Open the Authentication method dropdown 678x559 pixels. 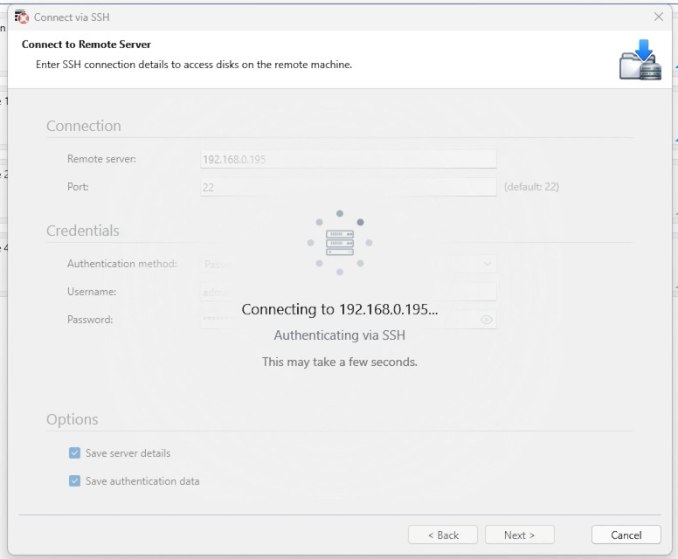348,264
